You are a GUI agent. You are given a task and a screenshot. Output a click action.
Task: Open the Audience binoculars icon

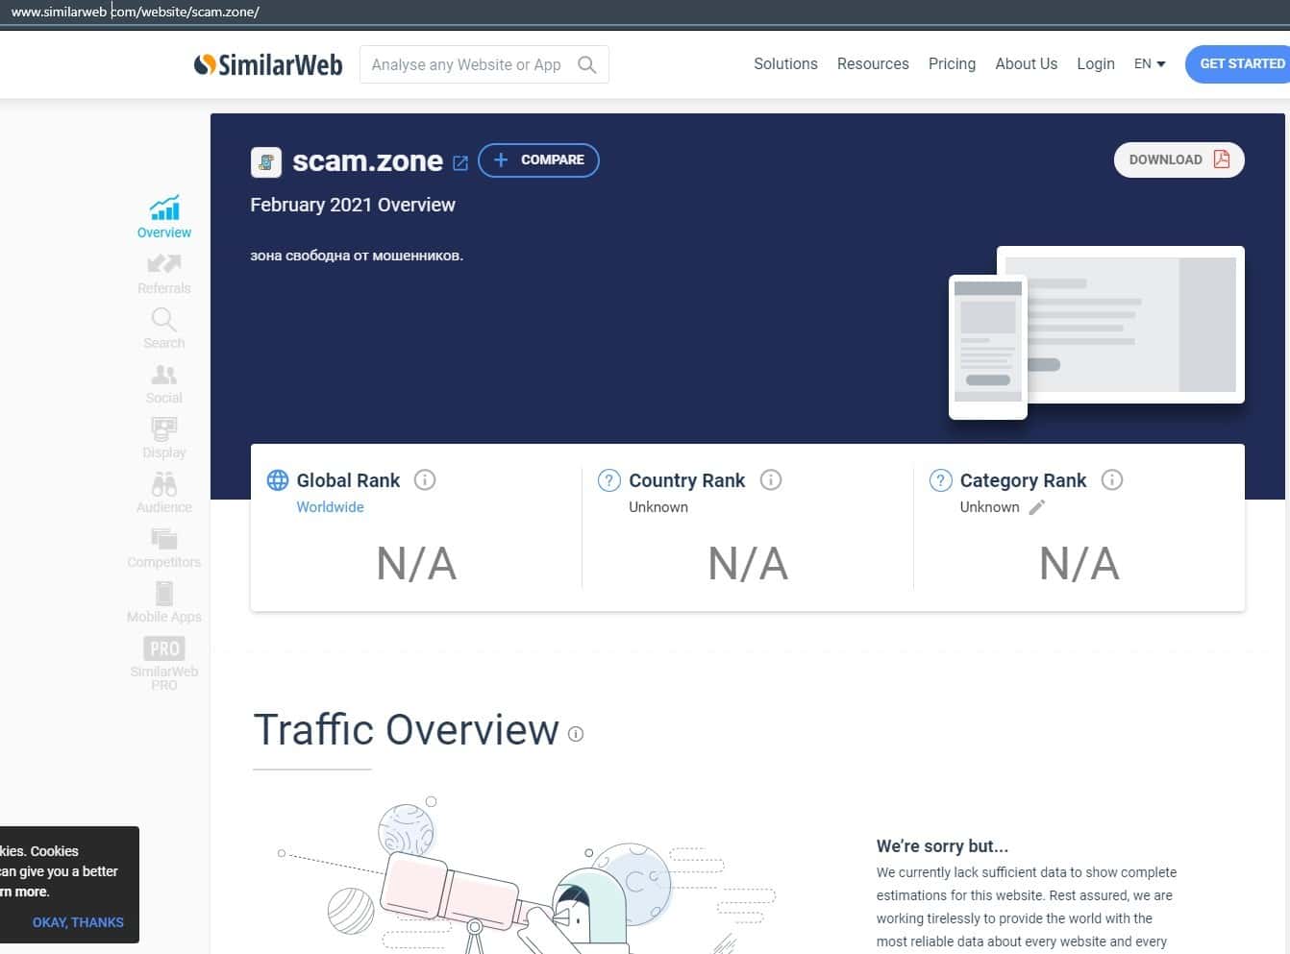click(163, 483)
